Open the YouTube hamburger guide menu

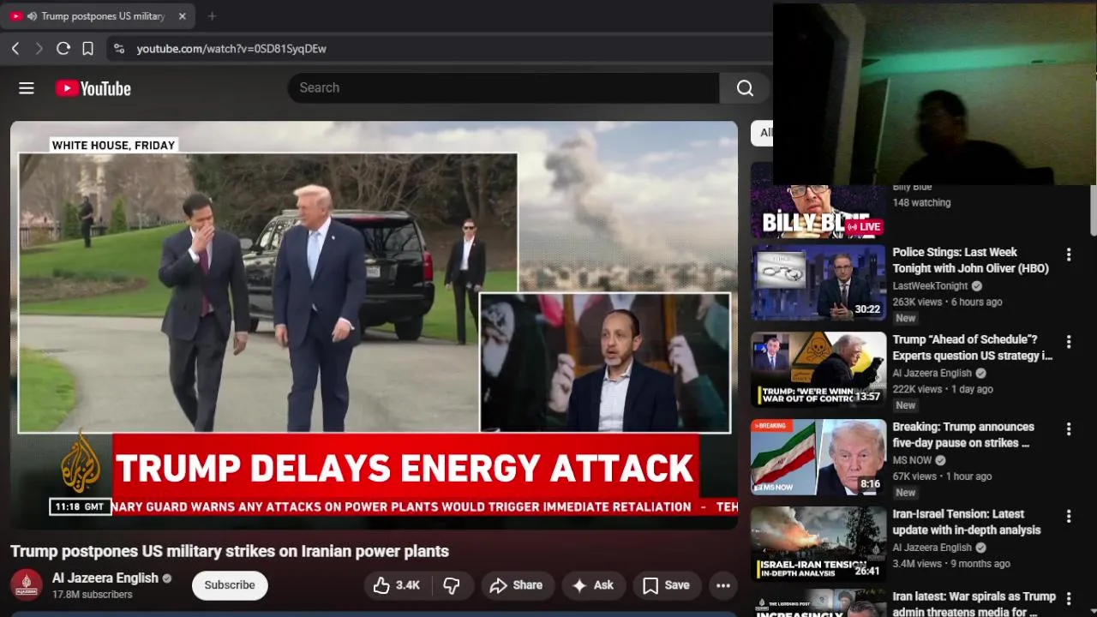(27, 88)
